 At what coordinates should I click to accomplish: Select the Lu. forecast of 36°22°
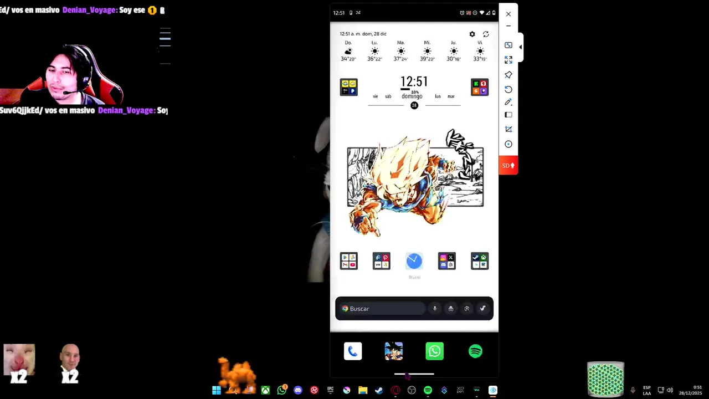[374, 51]
